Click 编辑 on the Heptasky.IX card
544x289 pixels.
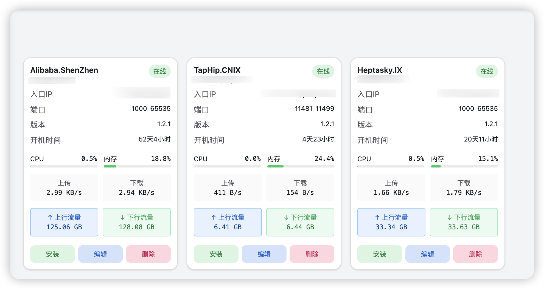pos(427,254)
